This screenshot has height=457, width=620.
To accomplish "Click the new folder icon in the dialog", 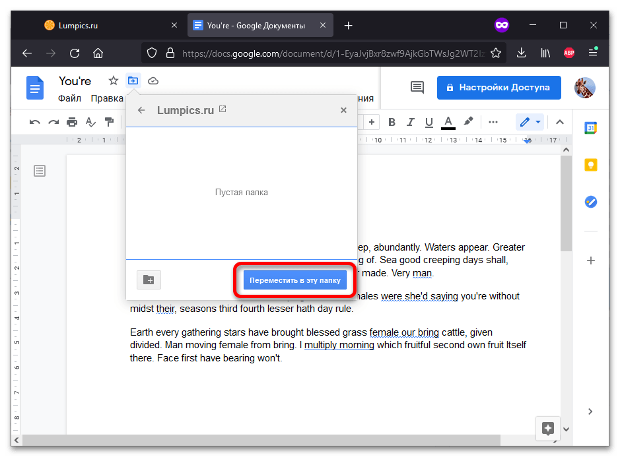I will [x=149, y=280].
